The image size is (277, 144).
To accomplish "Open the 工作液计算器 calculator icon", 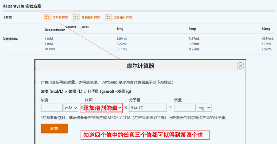I will (x=108, y=17).
